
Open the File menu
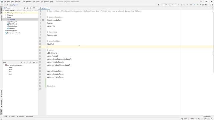[5, 2]
